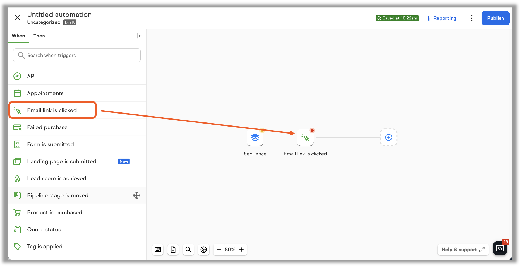
Task: Click the red error dot on email node
Action: [x=312, y=130]
